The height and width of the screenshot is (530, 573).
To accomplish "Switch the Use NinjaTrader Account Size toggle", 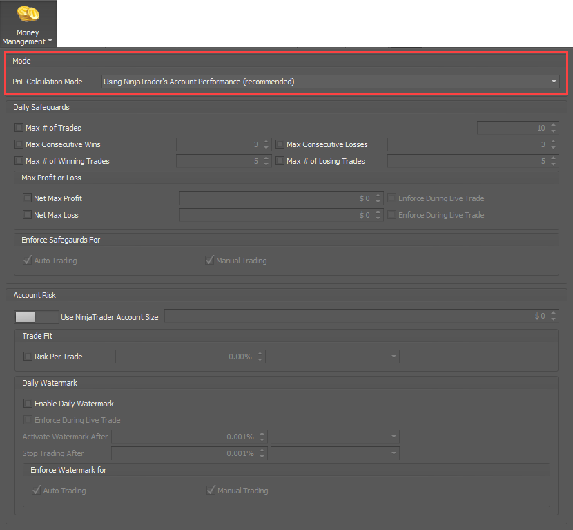I will click(x=37, y=317).
